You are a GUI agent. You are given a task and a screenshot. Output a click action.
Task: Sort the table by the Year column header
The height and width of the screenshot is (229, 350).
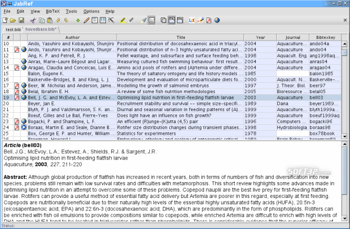pos(260,37)
